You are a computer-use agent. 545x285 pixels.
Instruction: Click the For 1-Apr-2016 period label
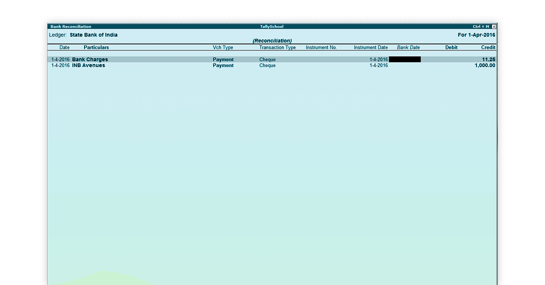tap(476, 35)
